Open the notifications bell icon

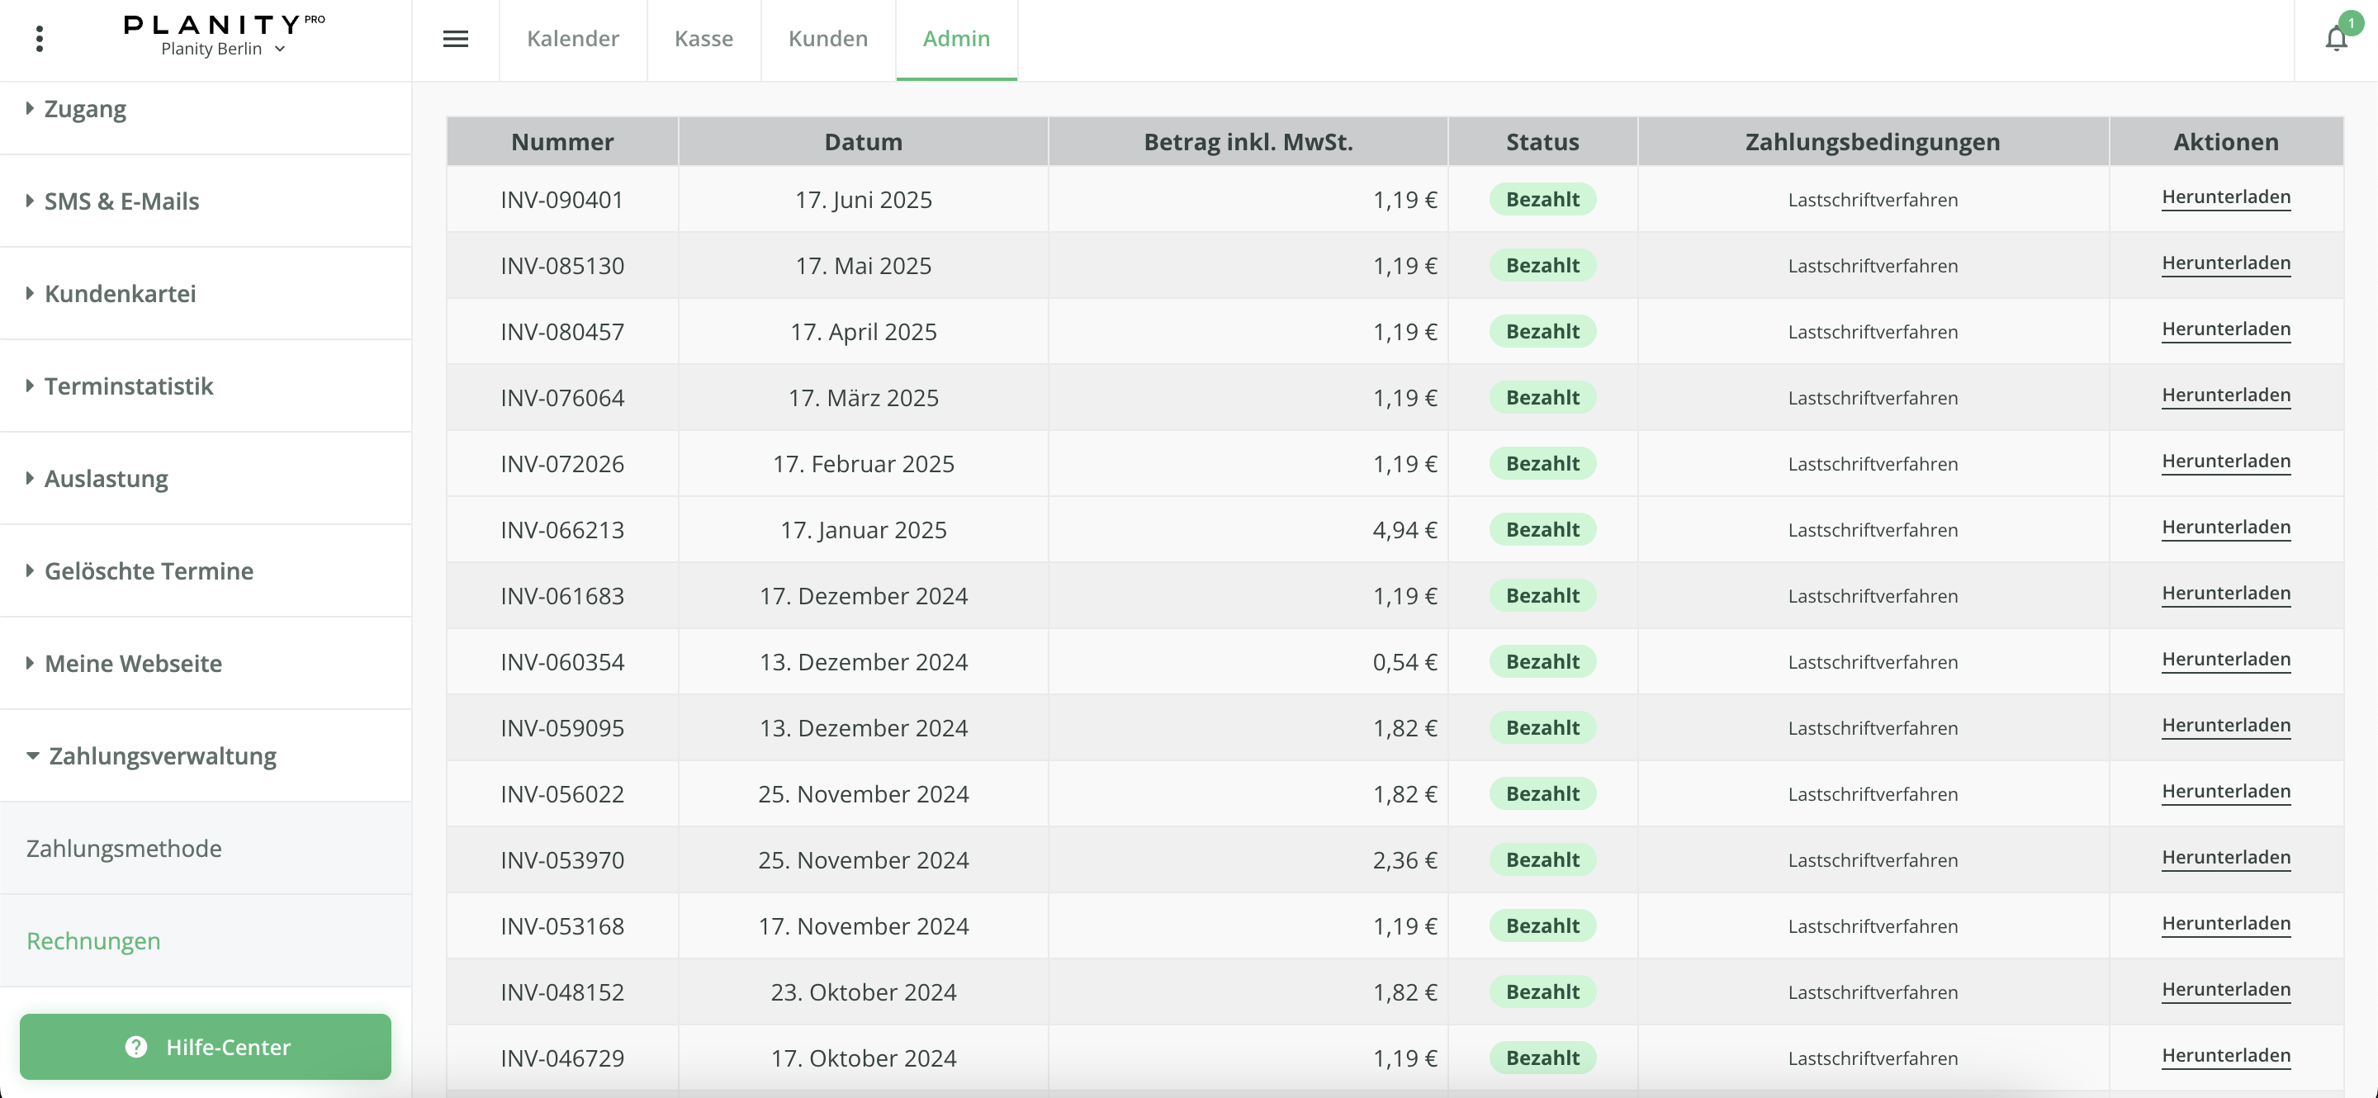(2336, 39)
